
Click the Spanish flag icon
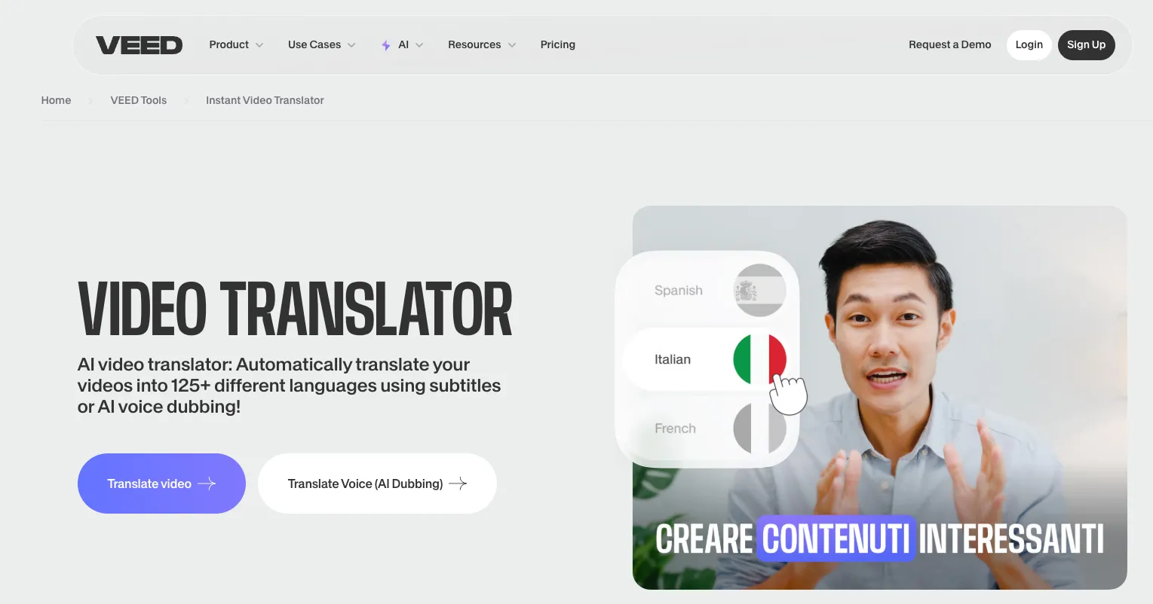pos(760,290)
